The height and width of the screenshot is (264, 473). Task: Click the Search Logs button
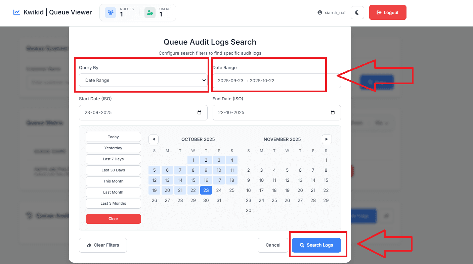tap(316, 245)
